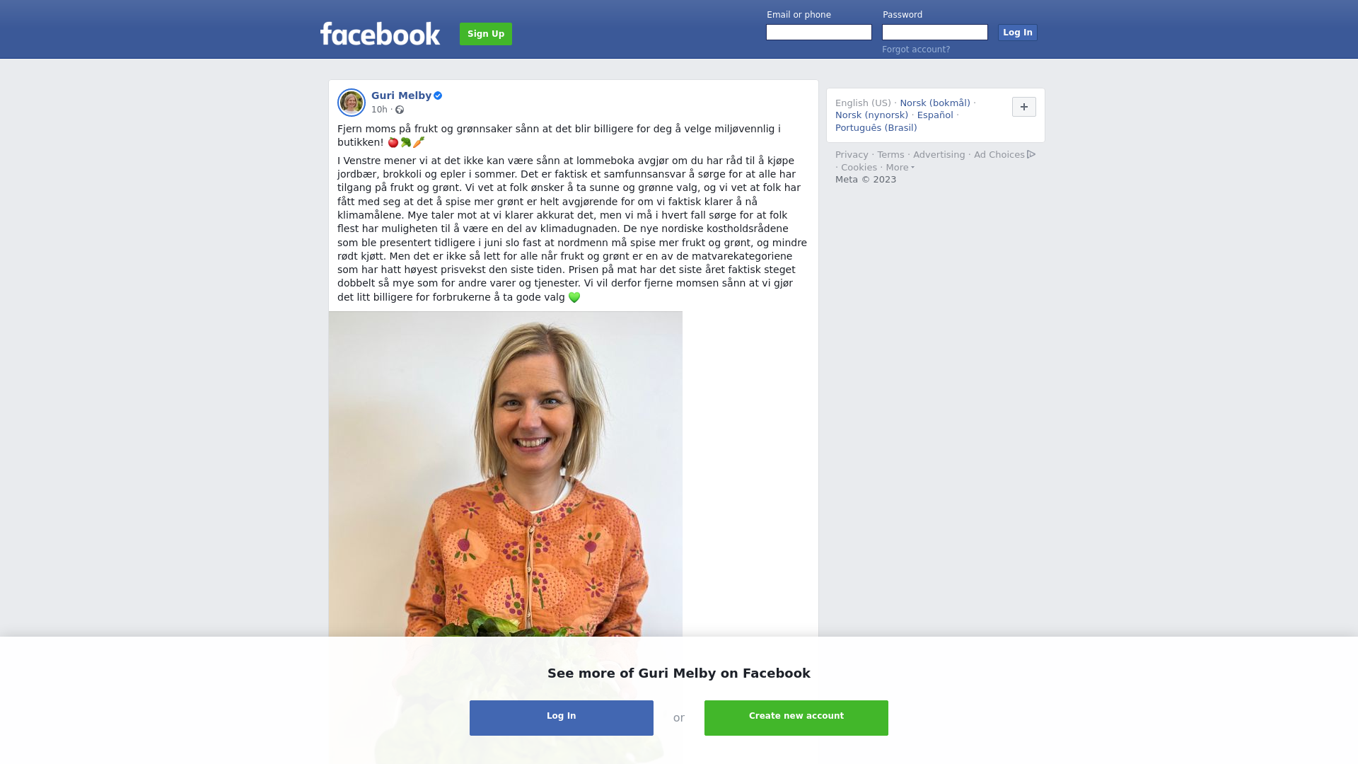Screen dimensions: 1358x764
Task: Click the Facebook logo
Action: pyautogui.click(x=380, y=33)
